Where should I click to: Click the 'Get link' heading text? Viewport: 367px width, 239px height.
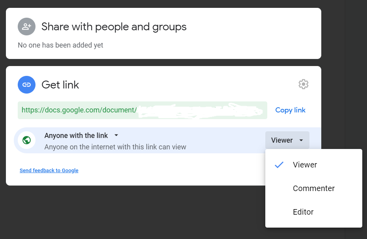60,85
